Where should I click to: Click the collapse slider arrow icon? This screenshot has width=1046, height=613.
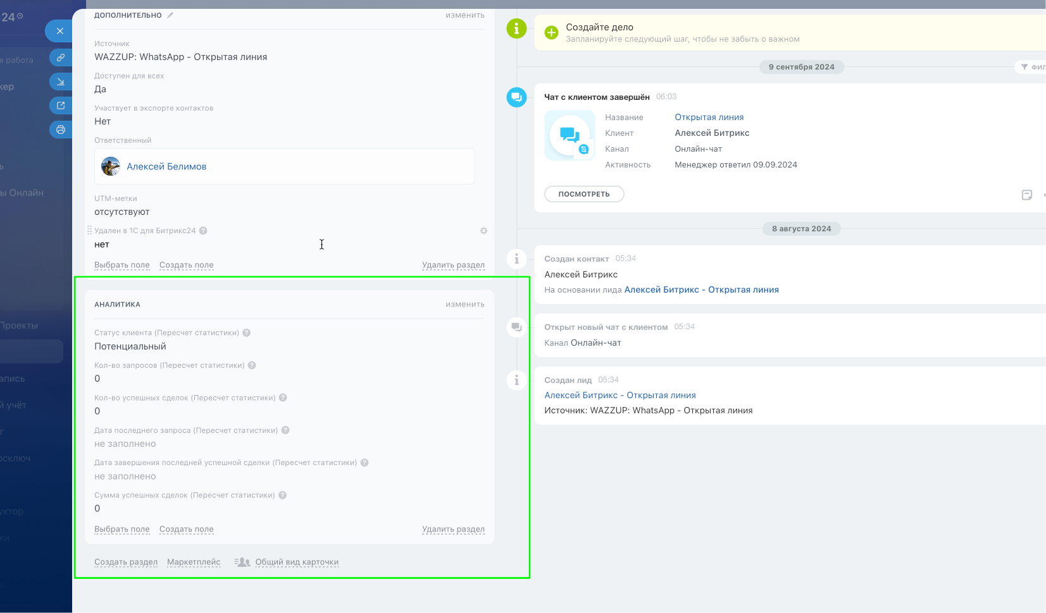pos(61,82)
